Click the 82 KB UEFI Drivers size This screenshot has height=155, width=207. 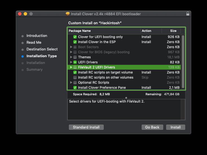[175, 62]
